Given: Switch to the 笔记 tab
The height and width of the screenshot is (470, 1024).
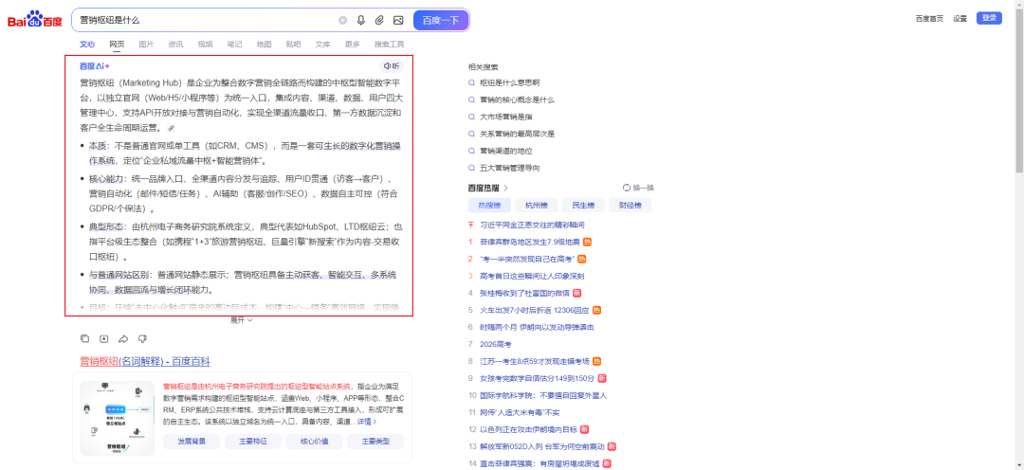Looking at the screenshot, I should [x=234, y=45].
